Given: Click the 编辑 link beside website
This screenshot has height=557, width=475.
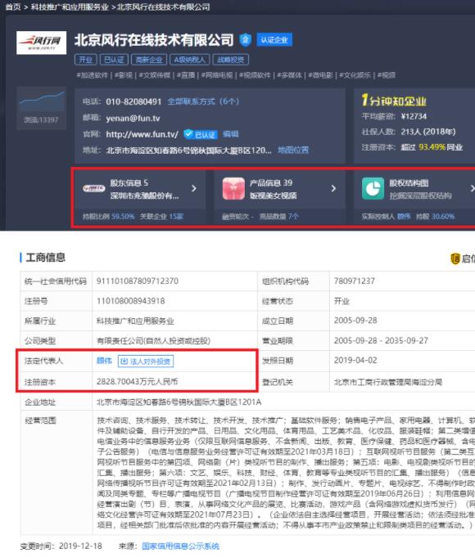Looking at the screenshot, I should [231, 134].
